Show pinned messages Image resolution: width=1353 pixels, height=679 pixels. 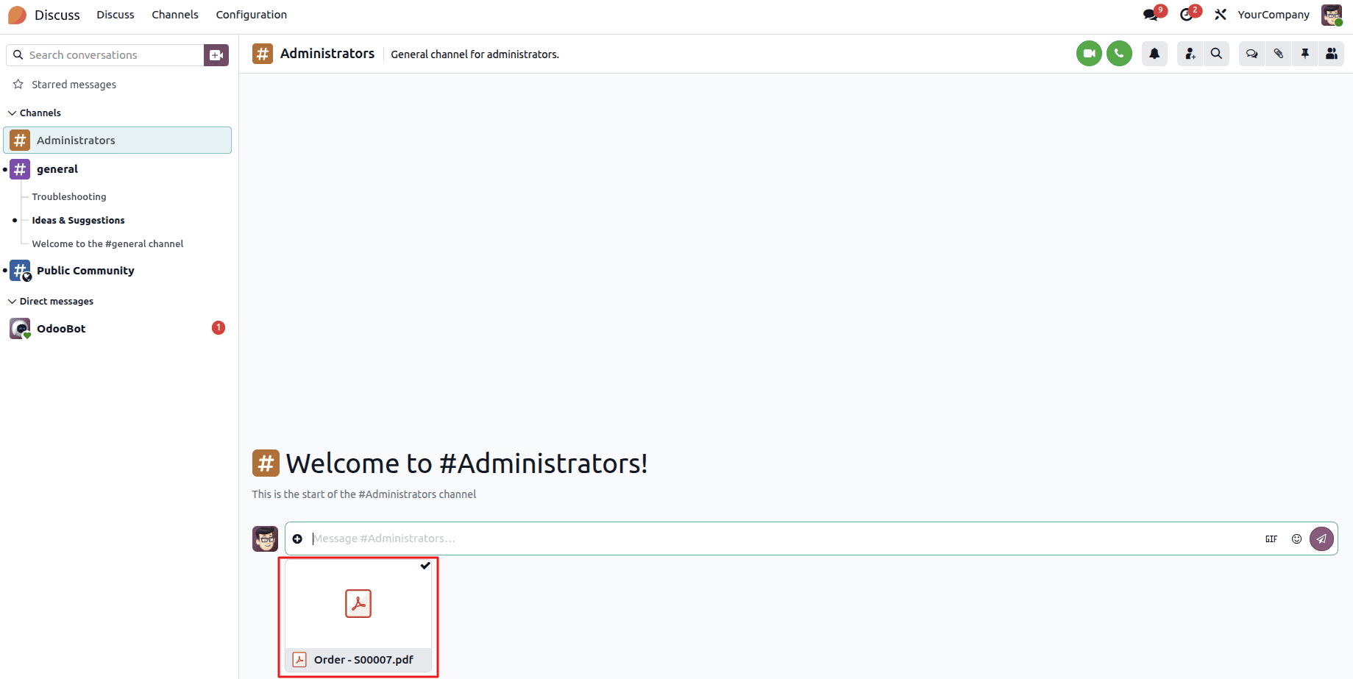[x=1305, y=54]
